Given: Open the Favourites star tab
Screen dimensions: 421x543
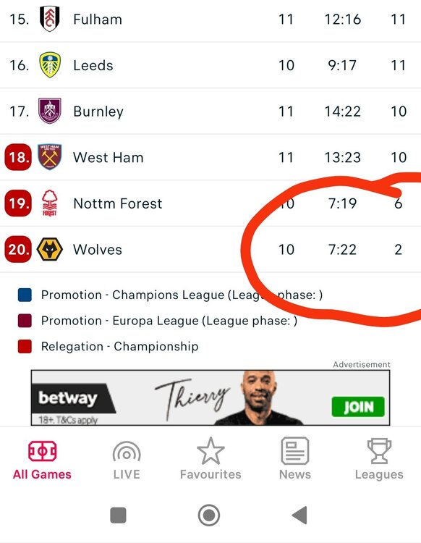Looking at the screenshot, I should [x=210, y=459].
